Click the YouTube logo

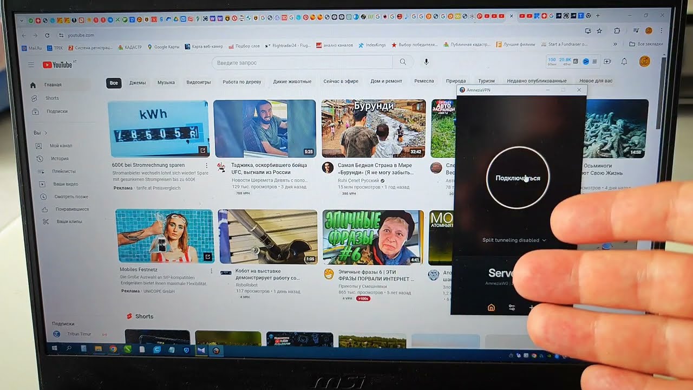[58, 64]
